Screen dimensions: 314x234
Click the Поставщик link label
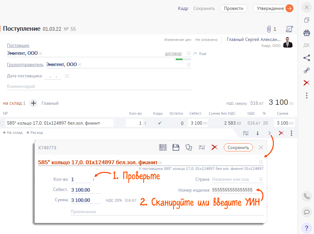18,46
